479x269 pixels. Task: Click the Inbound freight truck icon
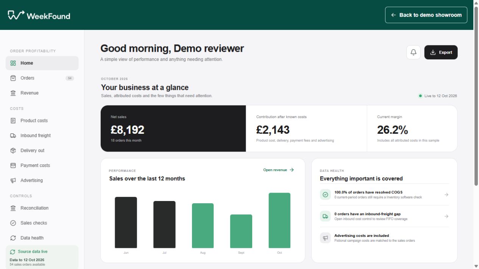pyautogui.click(x=13, y=136)
